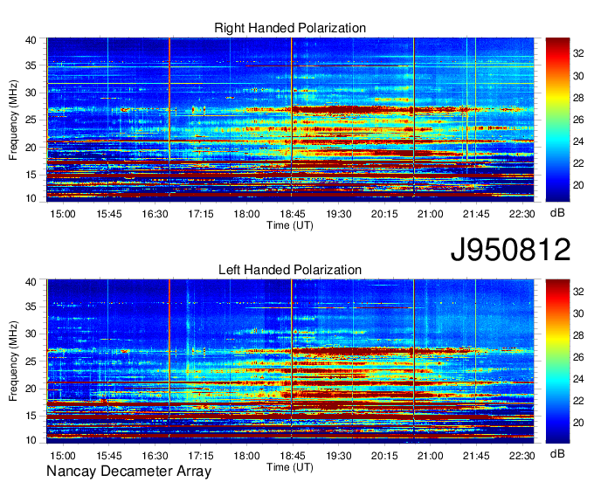Click the 'Nancay Decameter Array' caption

(128, 472)
